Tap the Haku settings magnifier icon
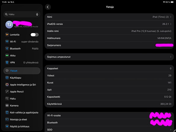 (x=7, y=99)
